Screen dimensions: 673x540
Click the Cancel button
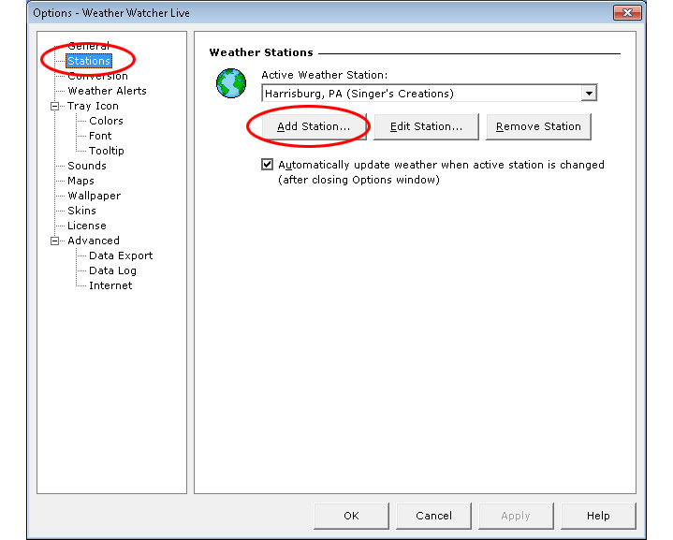pyautogui.click(x=433, y=516)
